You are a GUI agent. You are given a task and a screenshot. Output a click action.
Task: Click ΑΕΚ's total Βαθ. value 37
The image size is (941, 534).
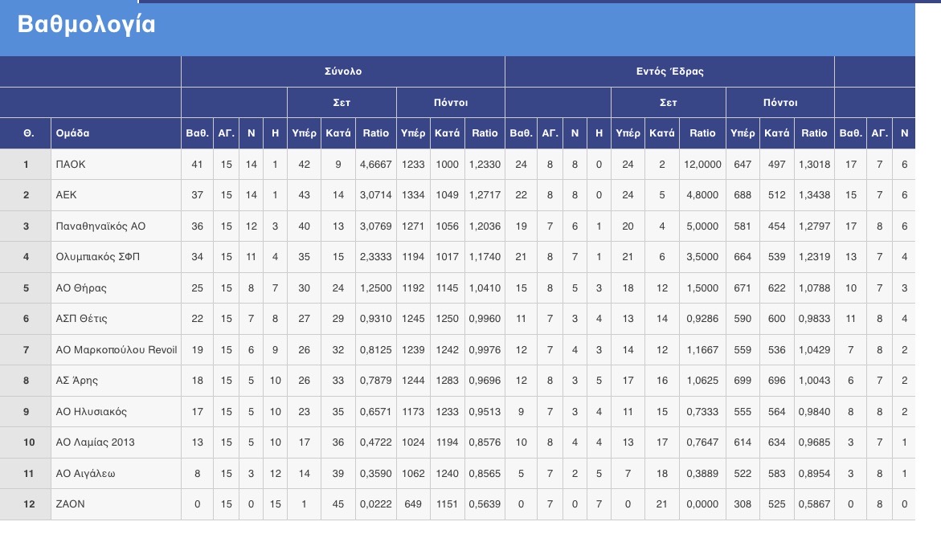(197, 195)
